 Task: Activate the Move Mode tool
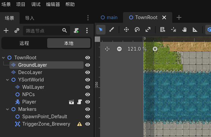click(126, 29)
